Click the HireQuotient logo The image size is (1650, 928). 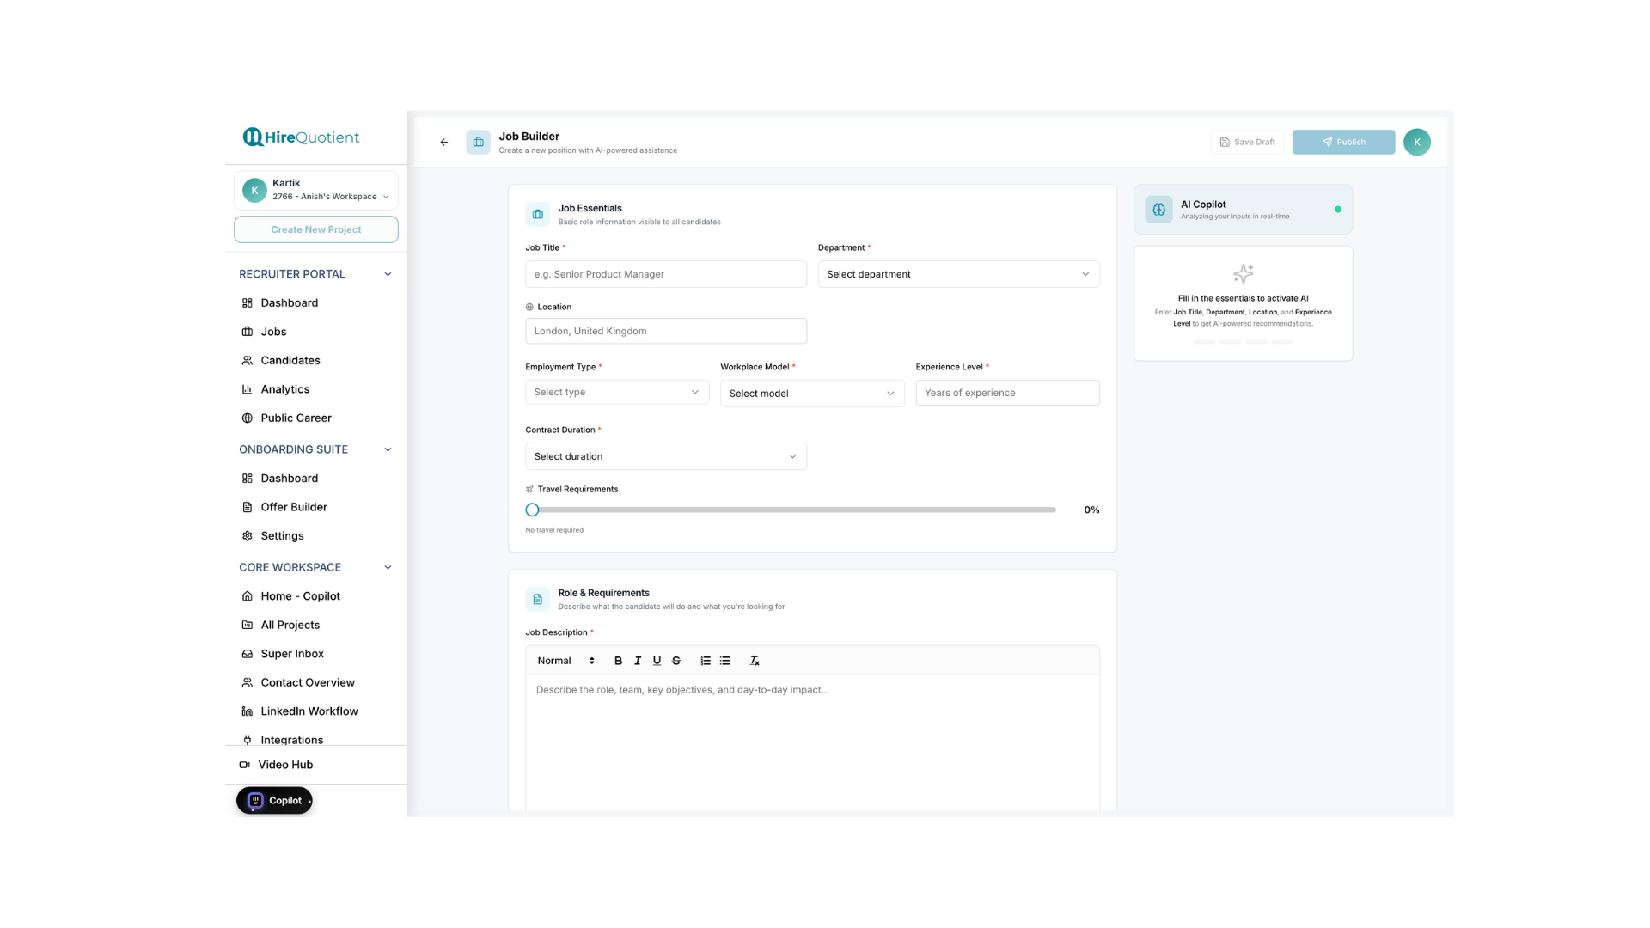click(301, 137)
